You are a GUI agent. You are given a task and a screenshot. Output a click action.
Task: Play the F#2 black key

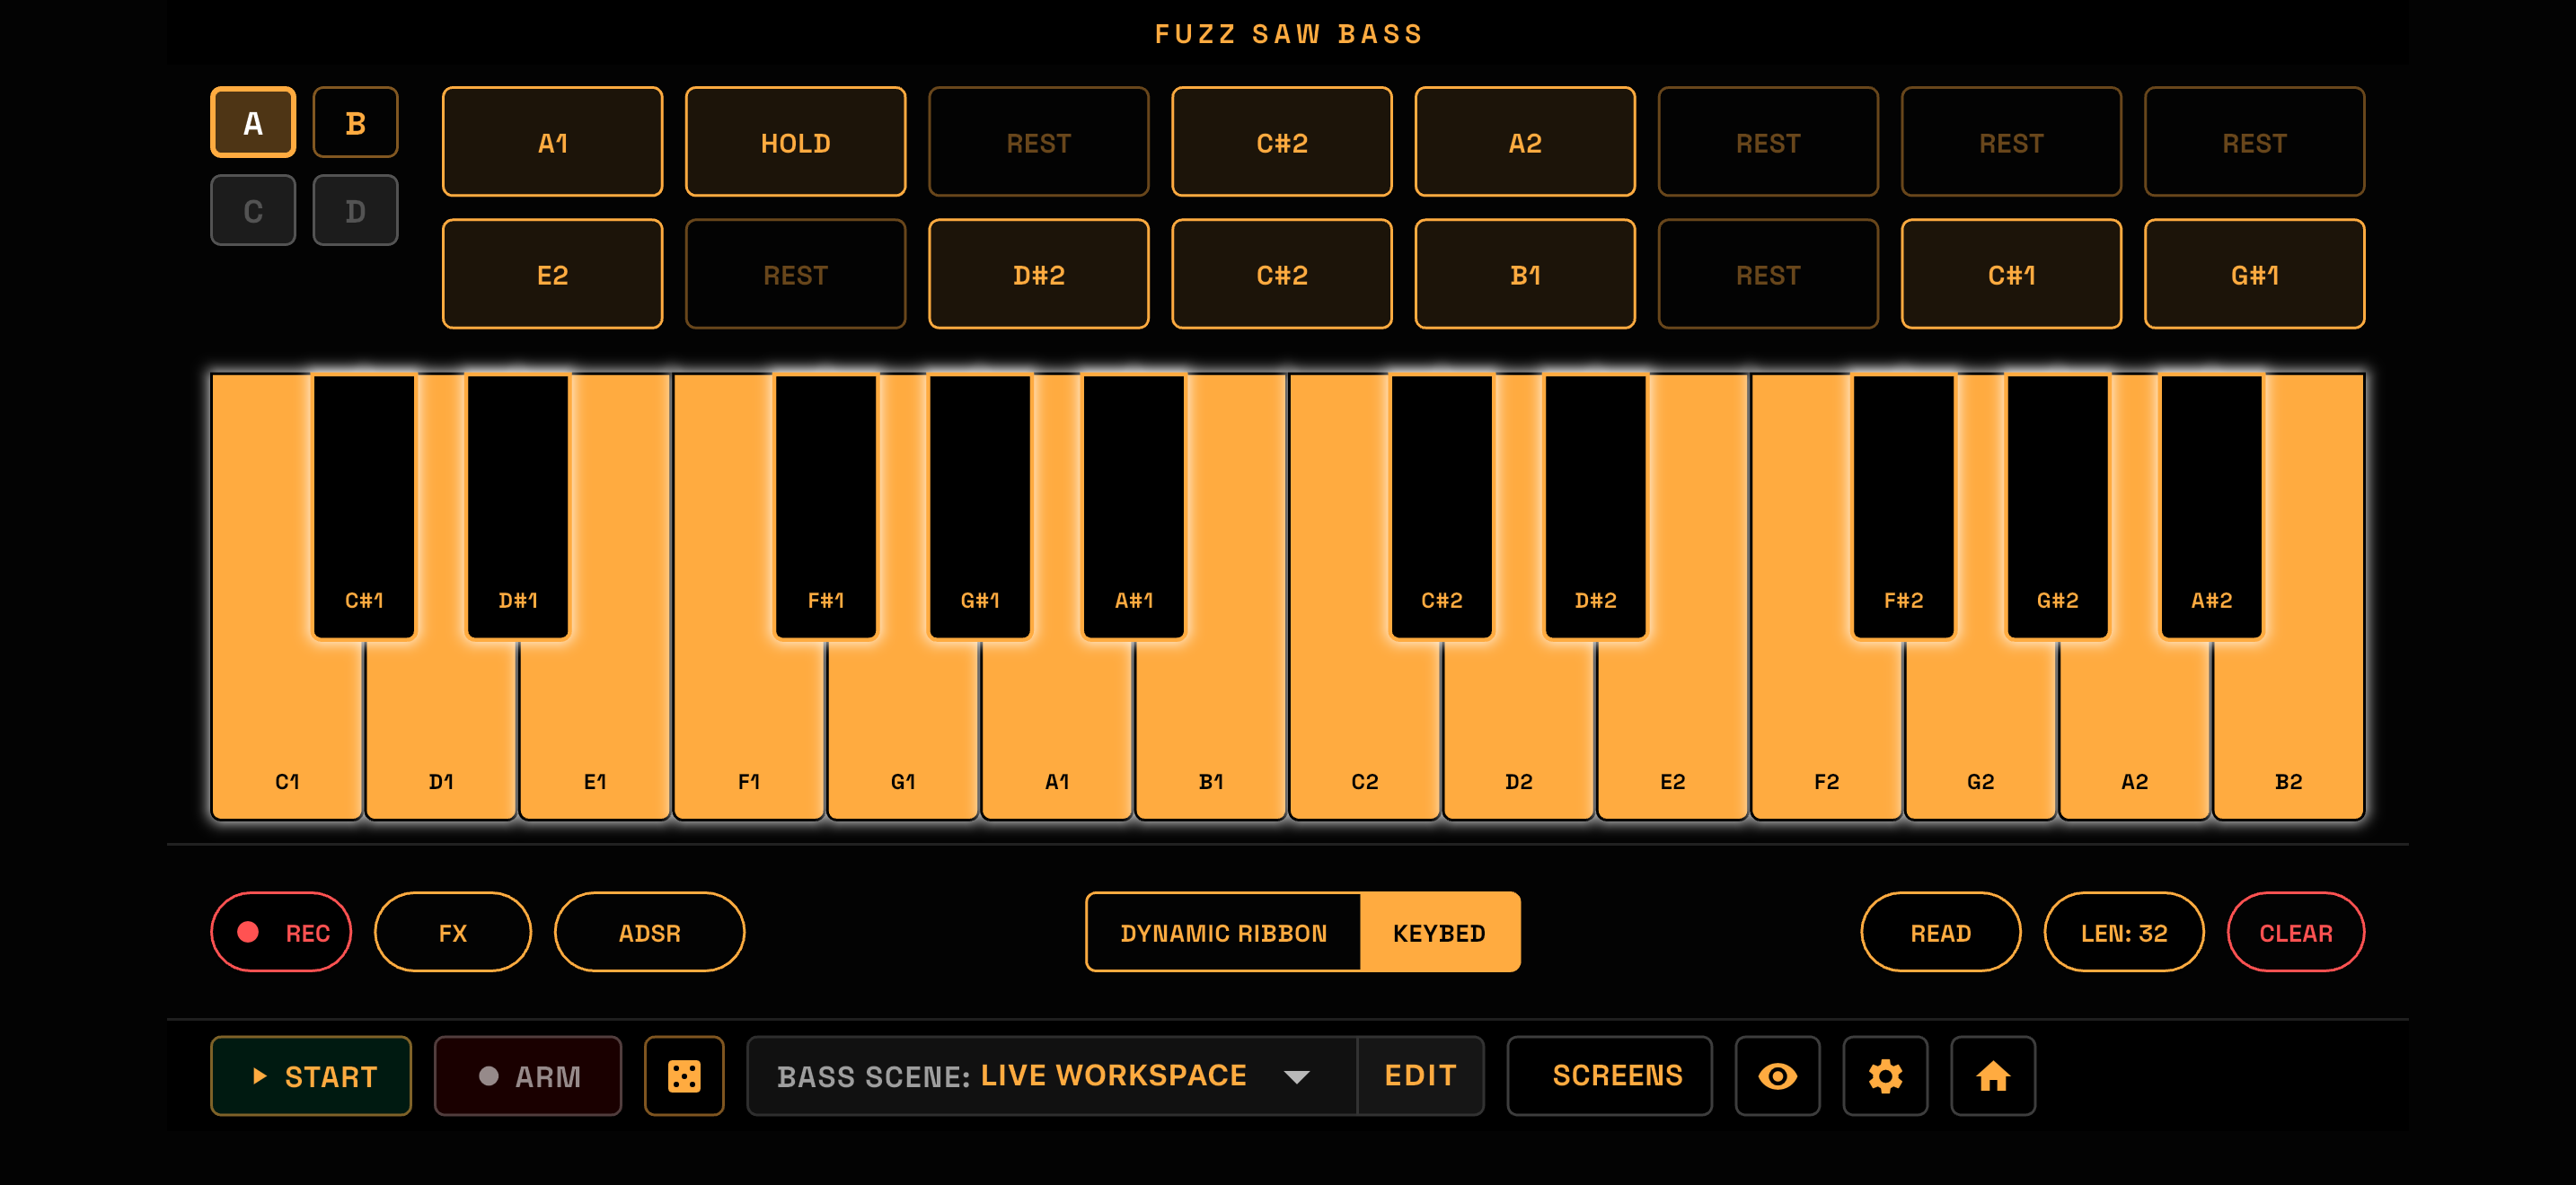(x=1904, y=506)
